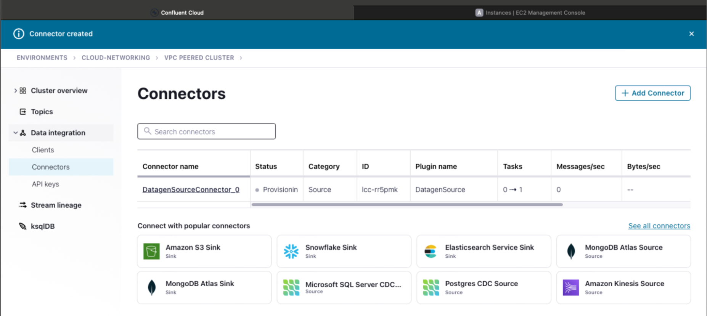The image size is (707, 316).
Task: Click the Postgres CDC Source icon
Action: point(431,287)
